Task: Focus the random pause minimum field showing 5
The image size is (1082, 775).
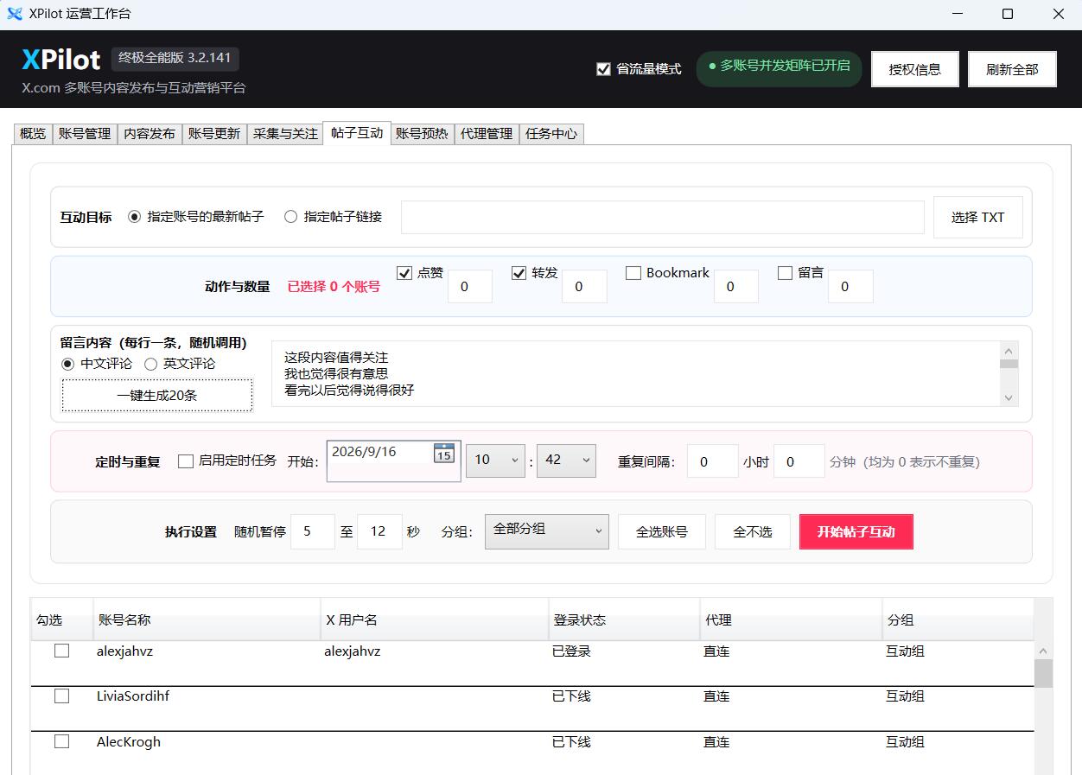Action: click(313, 531)
